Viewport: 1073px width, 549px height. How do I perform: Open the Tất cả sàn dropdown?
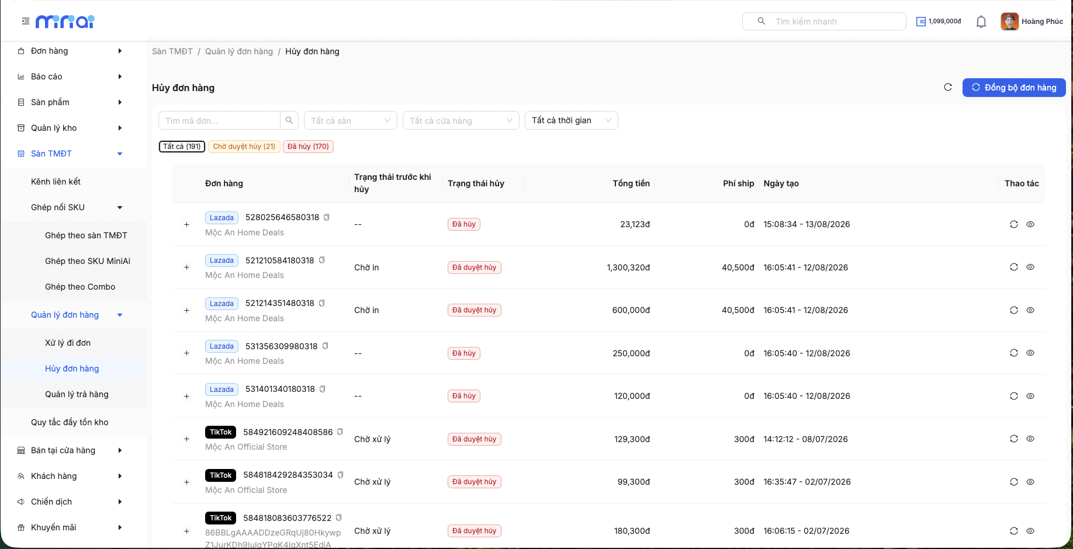pyautogui.click(x=351, y=120)
